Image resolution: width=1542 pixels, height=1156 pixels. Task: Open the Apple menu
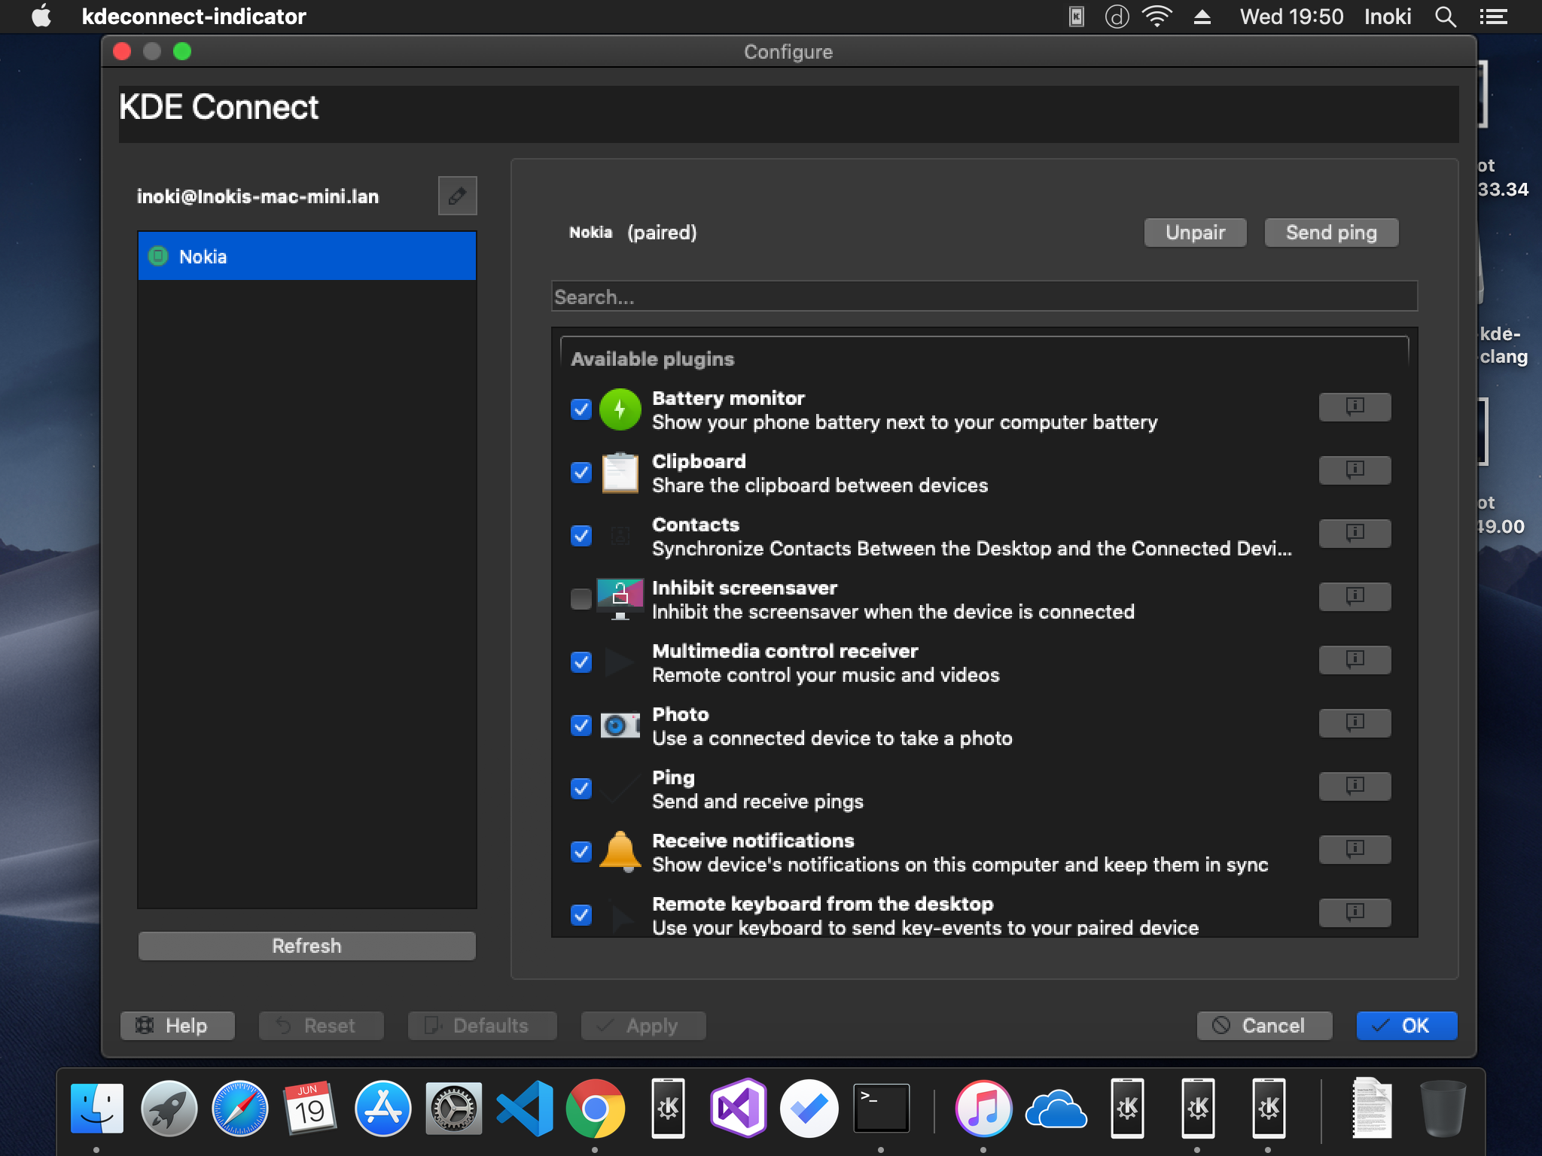[42, 16]
